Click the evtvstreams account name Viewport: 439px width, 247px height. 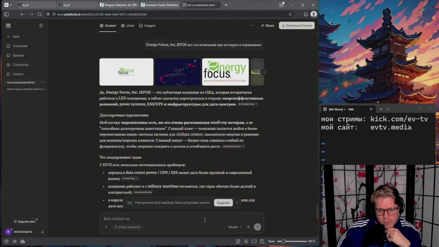[23, 232]
